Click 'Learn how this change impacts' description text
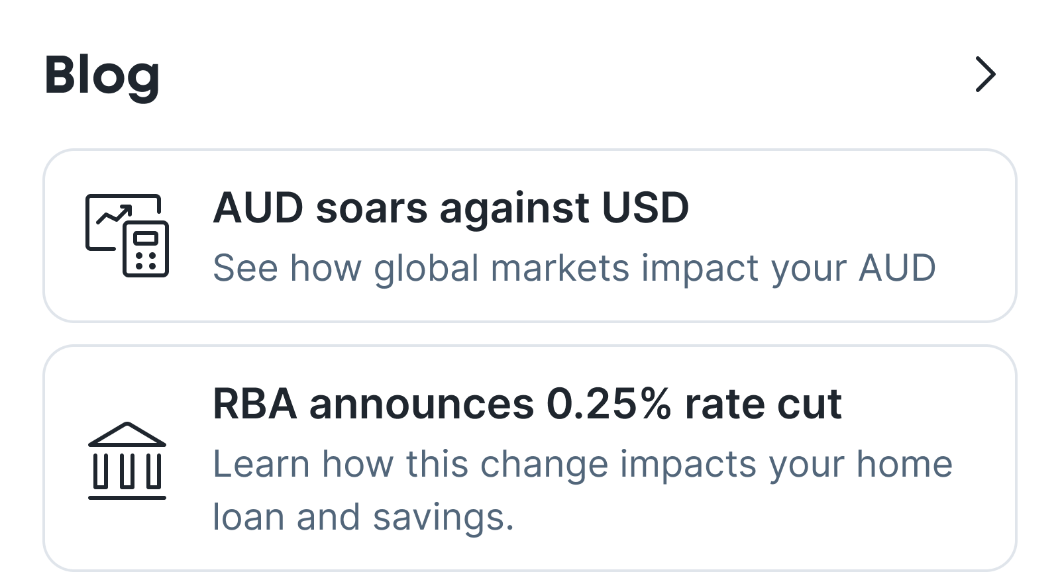This screenshot has height=572, width=1060. 582,463
